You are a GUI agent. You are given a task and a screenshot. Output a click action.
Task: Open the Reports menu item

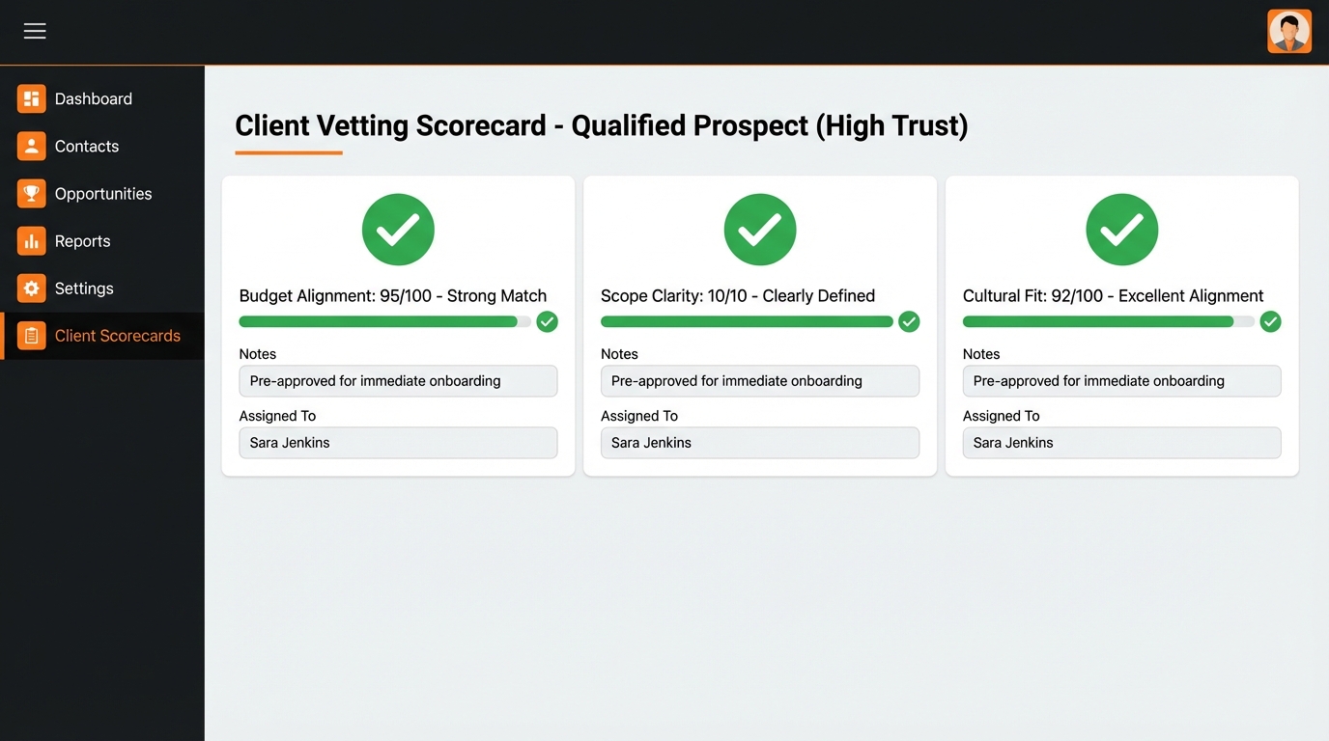tap(82, 241)
